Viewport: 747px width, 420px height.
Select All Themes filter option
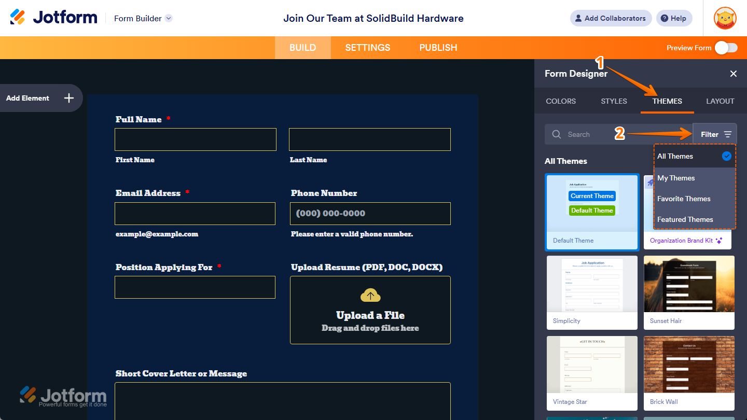[695, 156]
